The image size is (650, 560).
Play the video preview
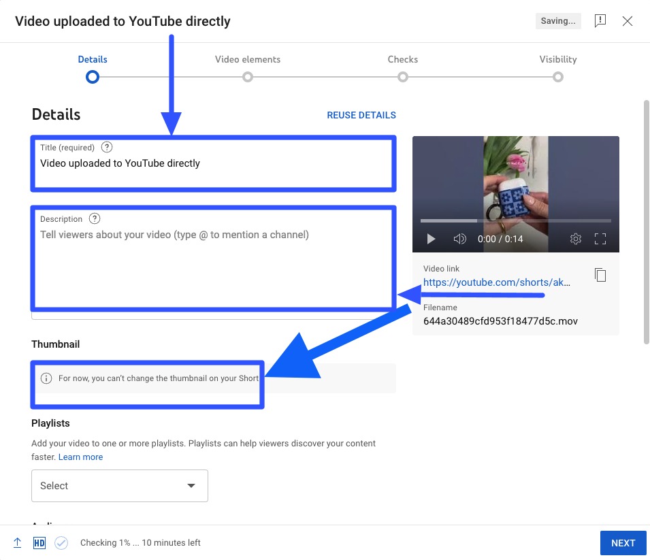coord(430,239)
